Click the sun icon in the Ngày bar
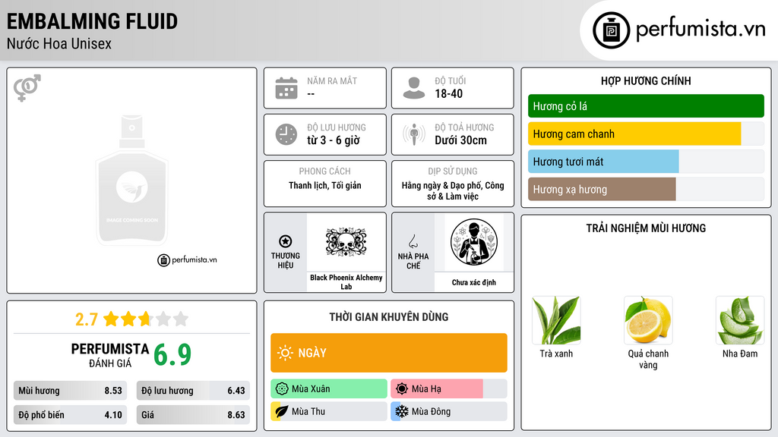 [285, 353]
